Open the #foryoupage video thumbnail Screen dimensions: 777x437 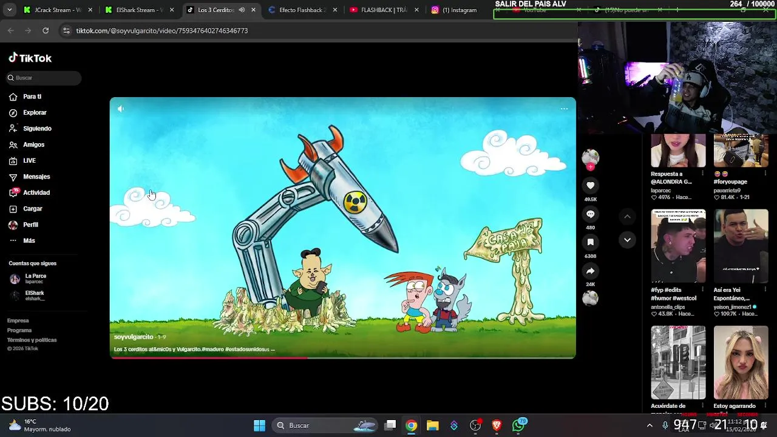tap(741, 151)
